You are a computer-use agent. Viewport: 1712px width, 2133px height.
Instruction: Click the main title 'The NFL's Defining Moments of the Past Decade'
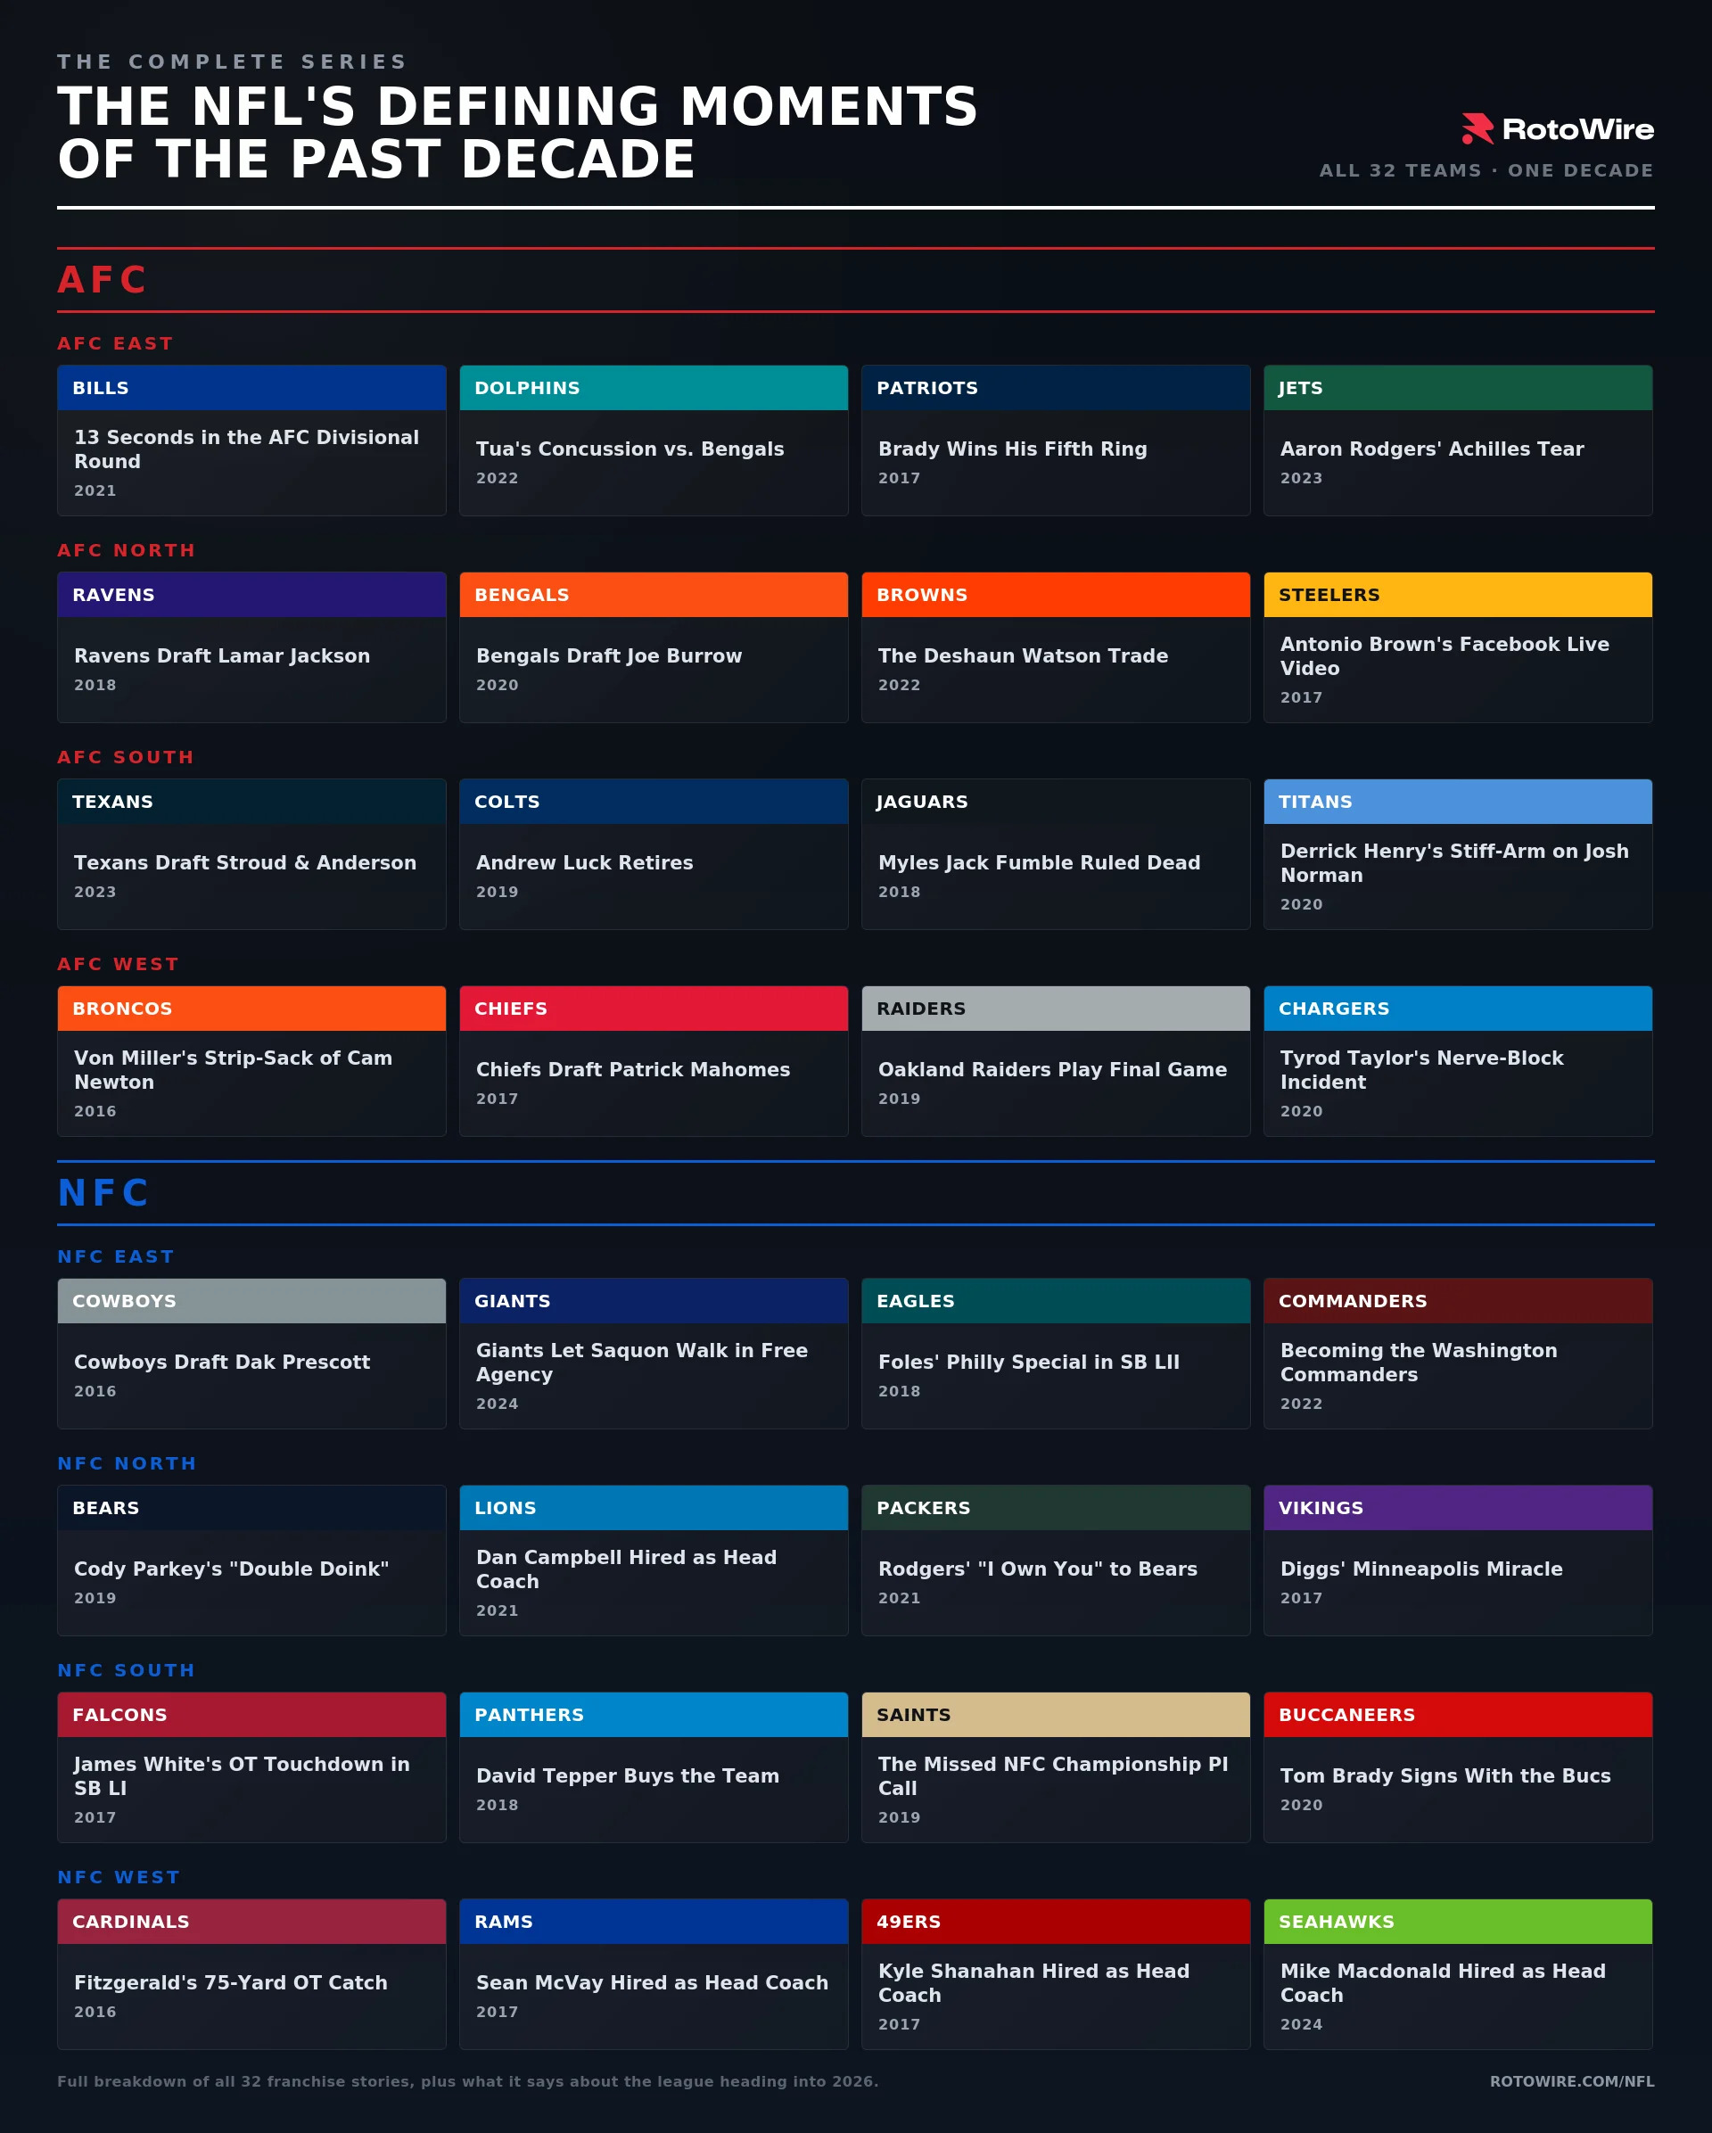pyautogui.click(x=517, y=133)
